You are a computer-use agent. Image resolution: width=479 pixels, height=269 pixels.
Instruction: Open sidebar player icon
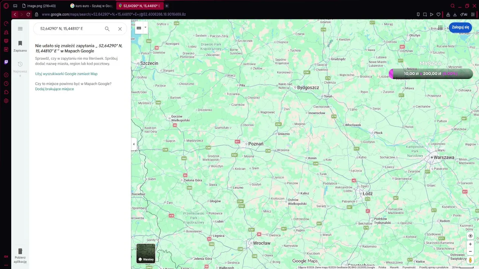6,75
